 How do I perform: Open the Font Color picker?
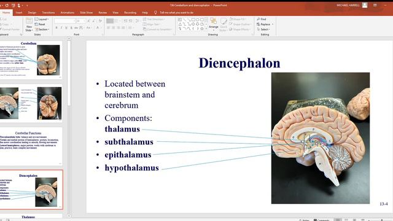click(x=98, y=28)
